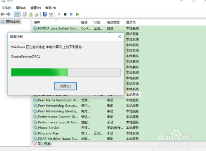Click the Cont... description of NVIDIA row
The width and height of the screenshot is (206, 151).
pyautogui.click(x=86, y=28)
